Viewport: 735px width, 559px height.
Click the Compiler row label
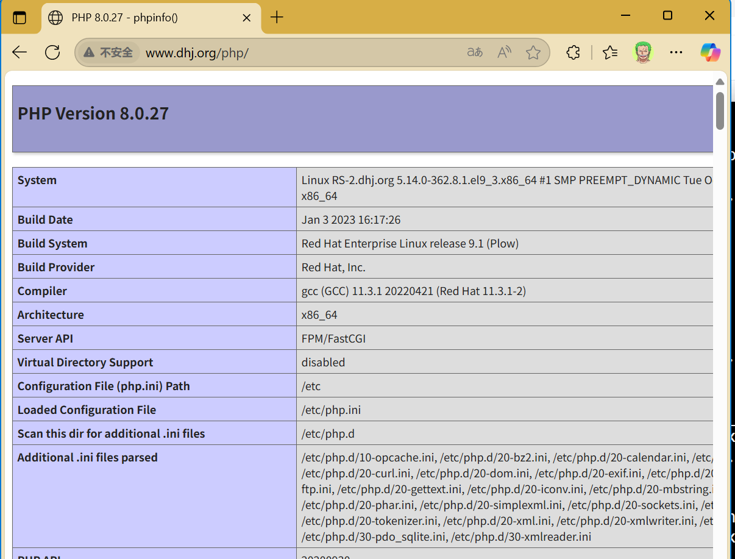(42, 291)
